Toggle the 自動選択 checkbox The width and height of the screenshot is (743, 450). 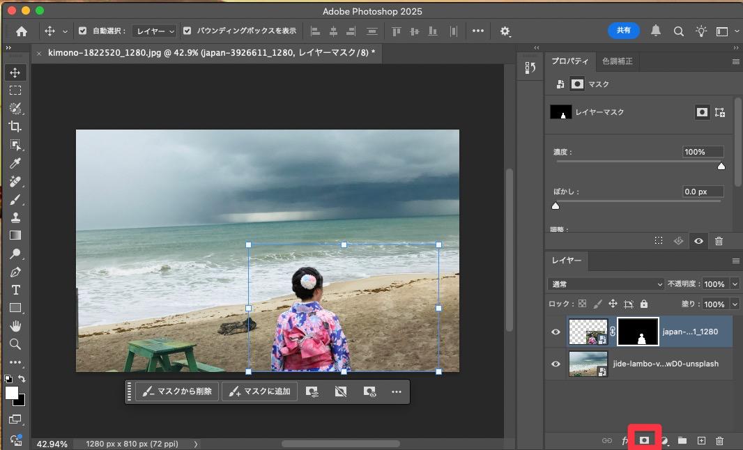tap(82, 31)
